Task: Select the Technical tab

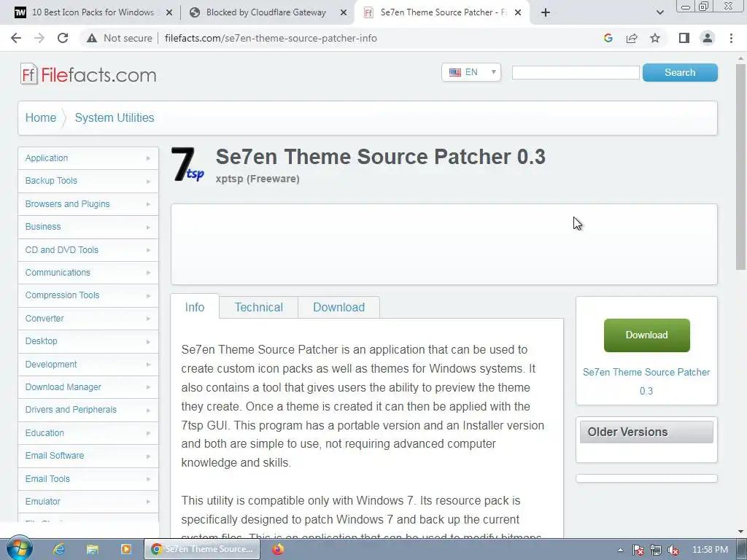Action: coord(259,307)
